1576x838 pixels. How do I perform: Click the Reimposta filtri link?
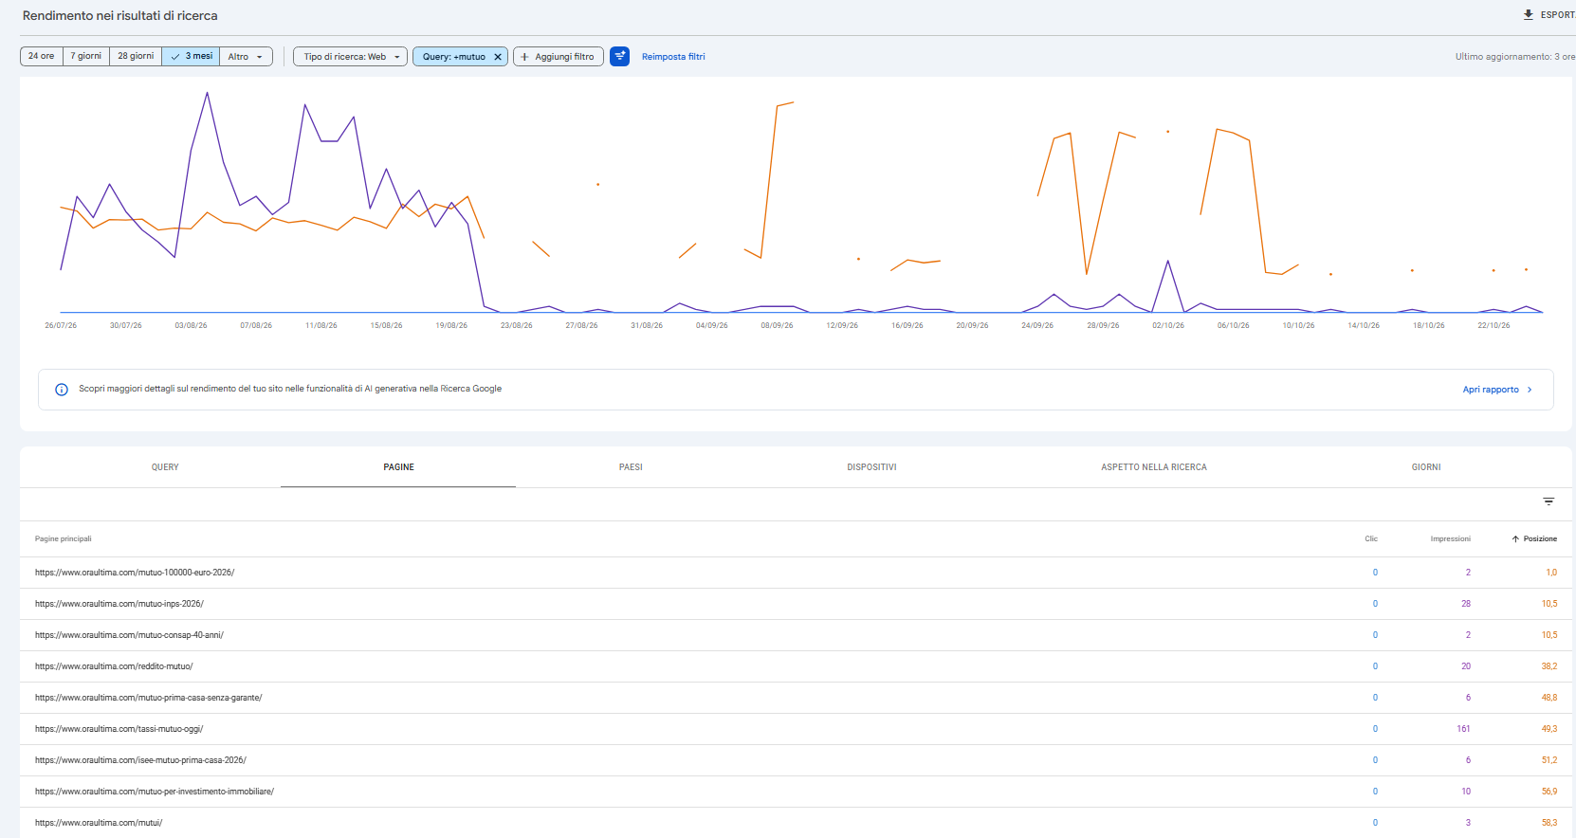pos(673,57)
